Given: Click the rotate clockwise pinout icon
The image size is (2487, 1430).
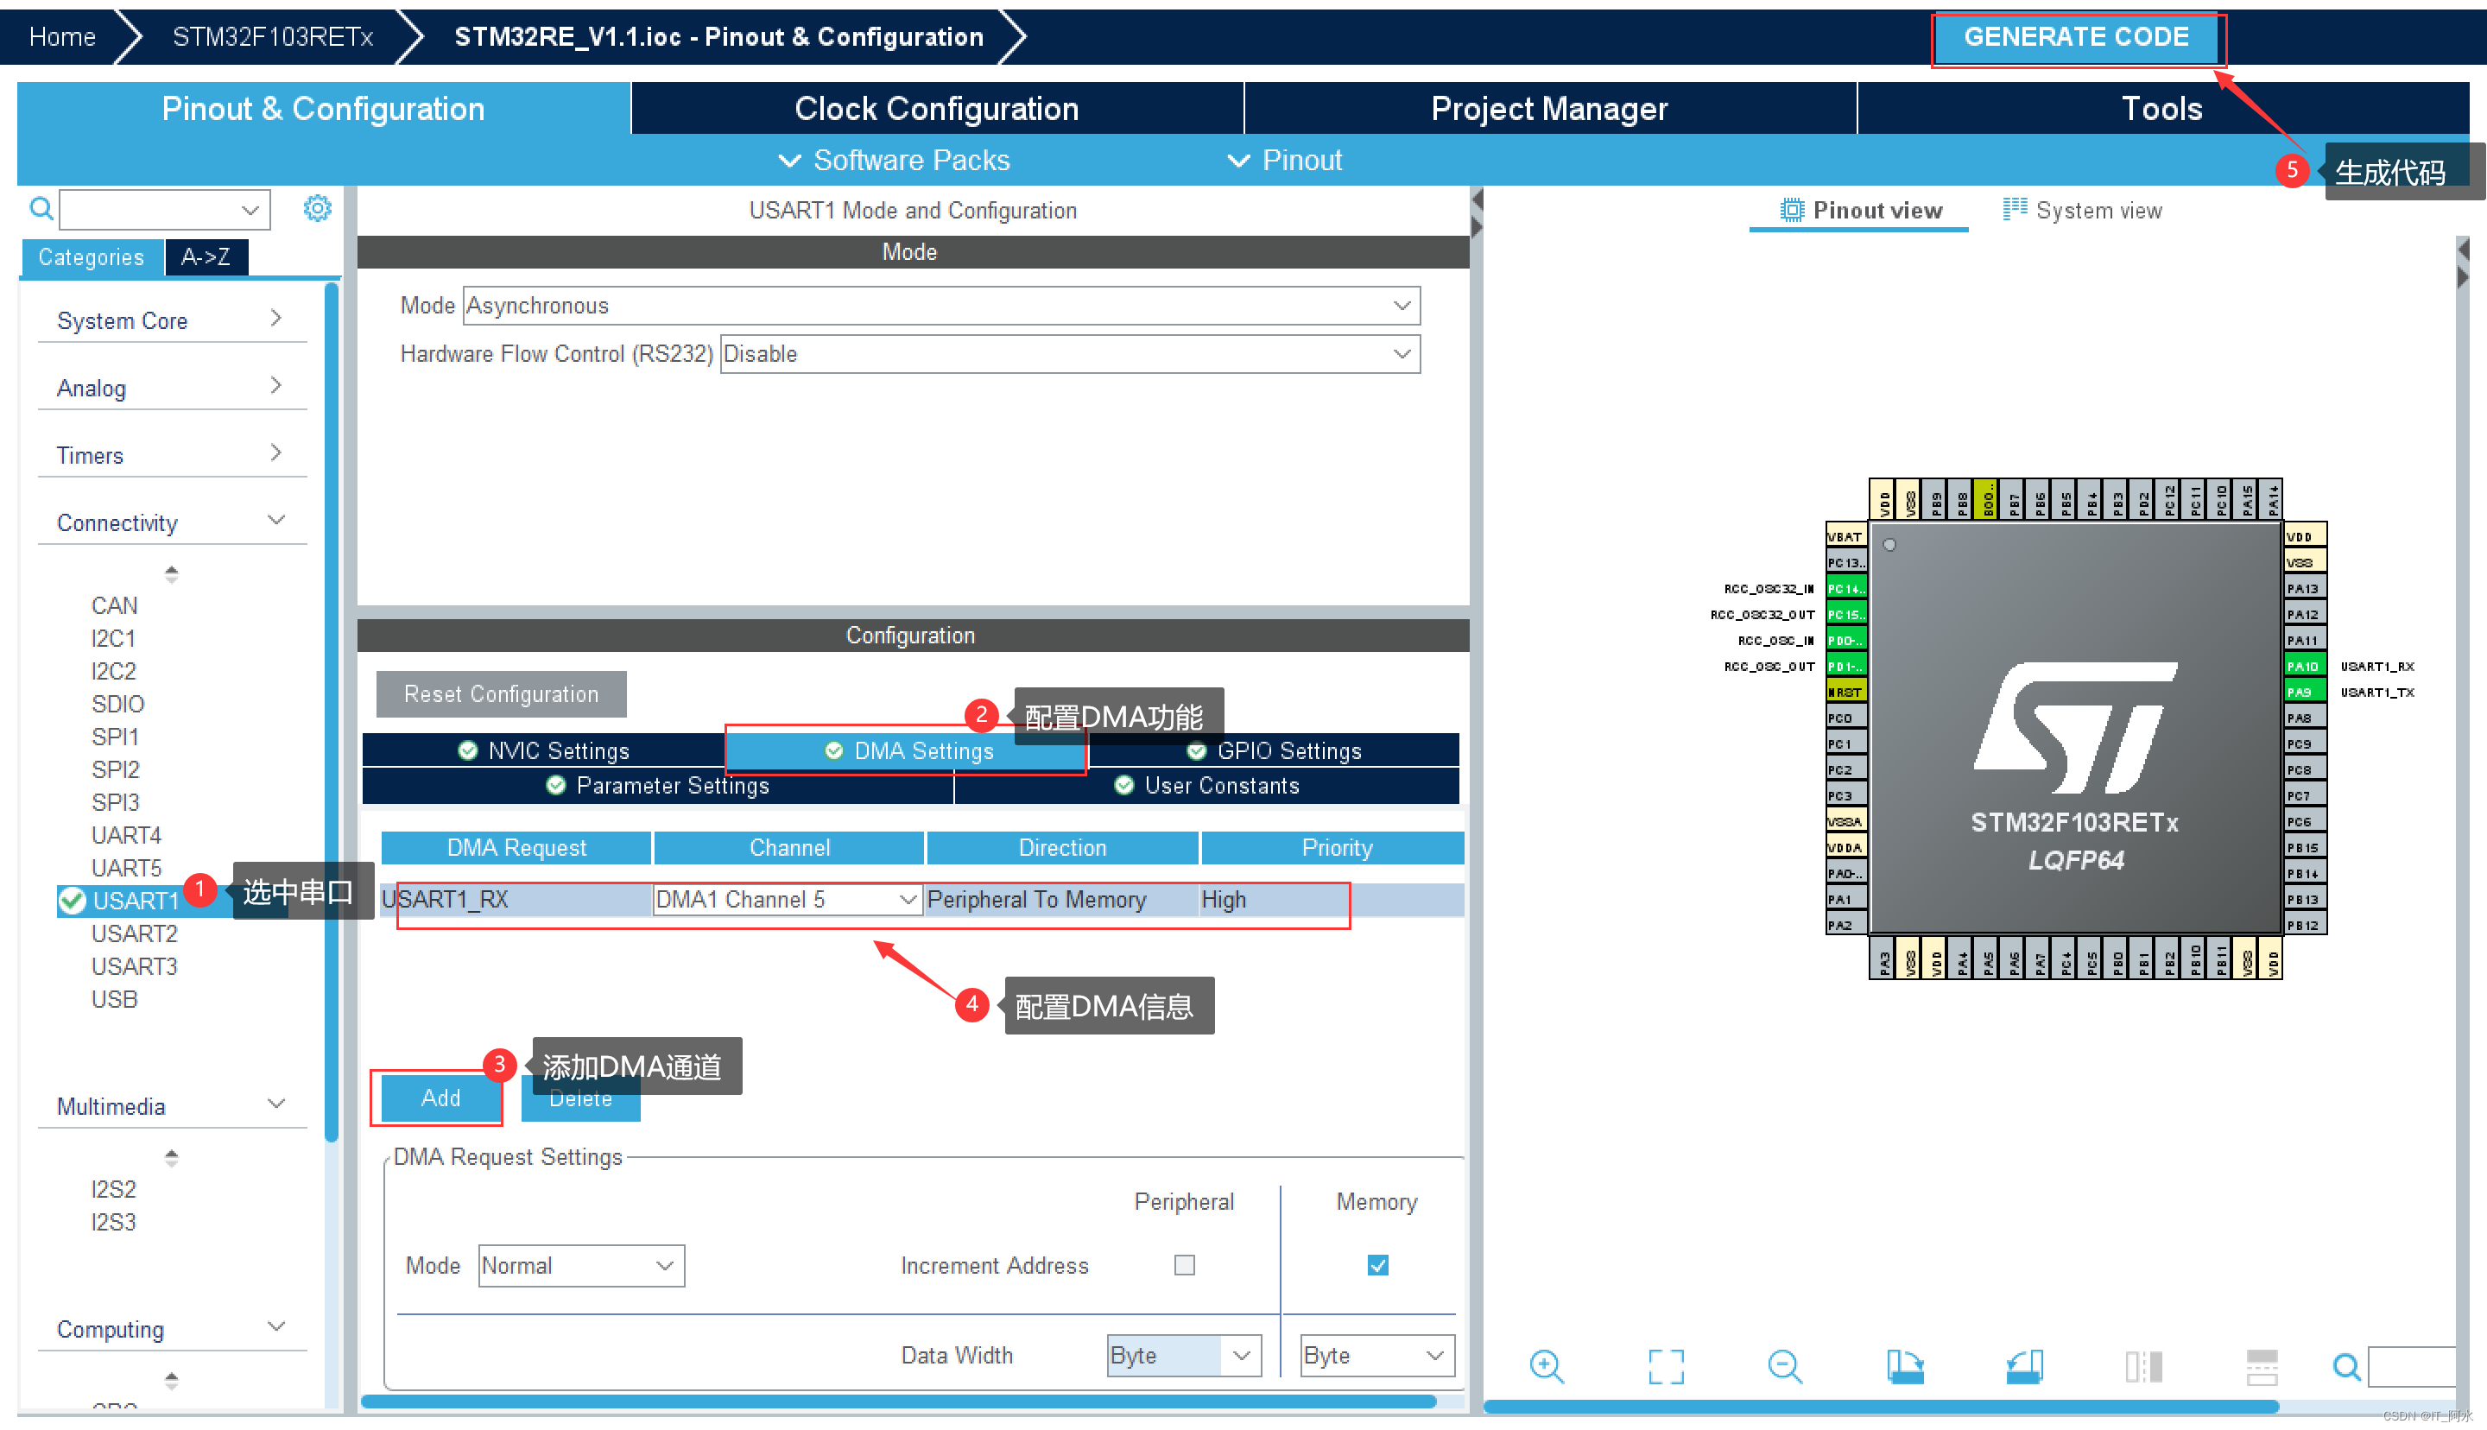Looking at the screenshot, I should click(1905, 1366).
